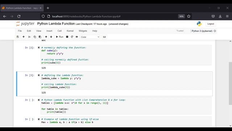The image size is (232, 131).
Task: Click the Trusted notebook indicator
Action: (180, 31)
